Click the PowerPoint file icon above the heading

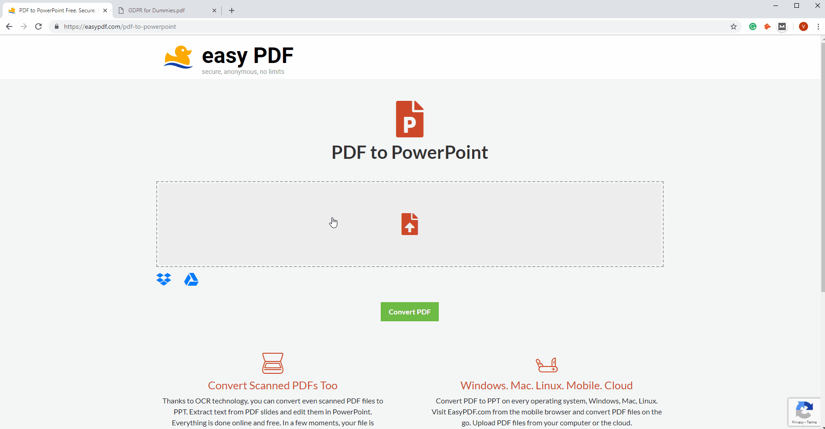410,119
